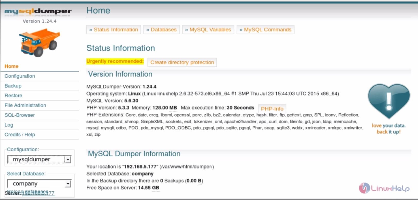Open Credits / Help in sidebar
418x200 pixels.
coord(20,135)
